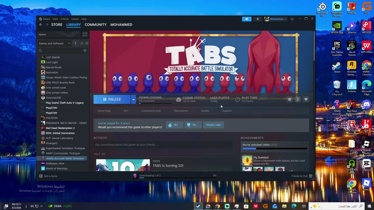Click the TABS download progress bar under Downloading

coord(155,103)
